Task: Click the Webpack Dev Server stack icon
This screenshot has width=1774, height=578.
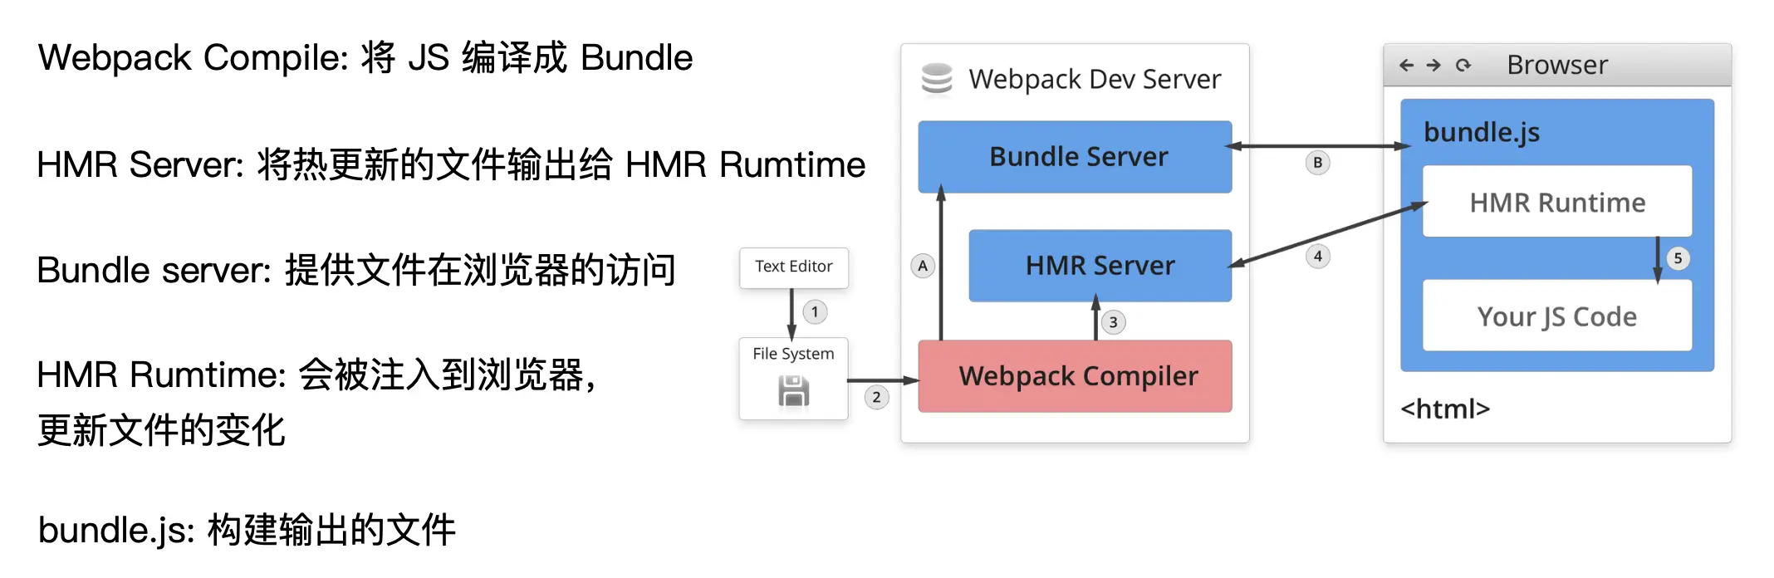Action: coord(937,80)
